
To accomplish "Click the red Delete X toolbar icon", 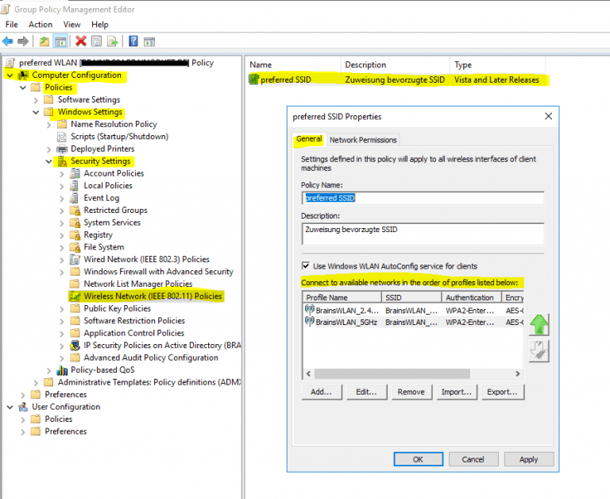I will 81,41.
